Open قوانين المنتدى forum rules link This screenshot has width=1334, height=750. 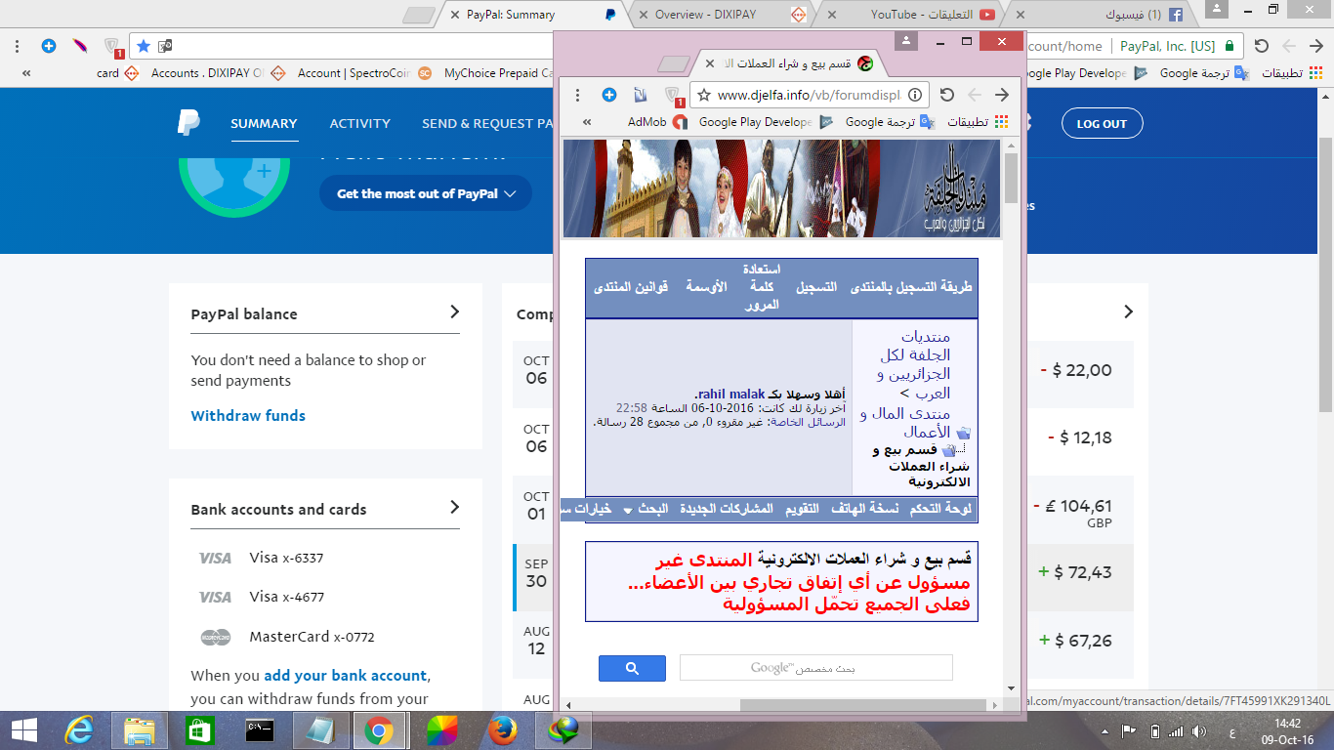point(631,287)
